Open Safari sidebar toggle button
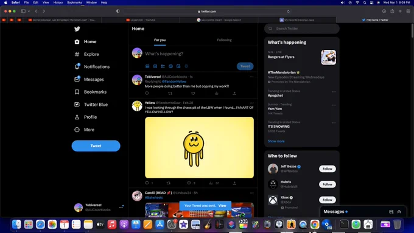Screen dimensions: 414x233 (23, 11)
